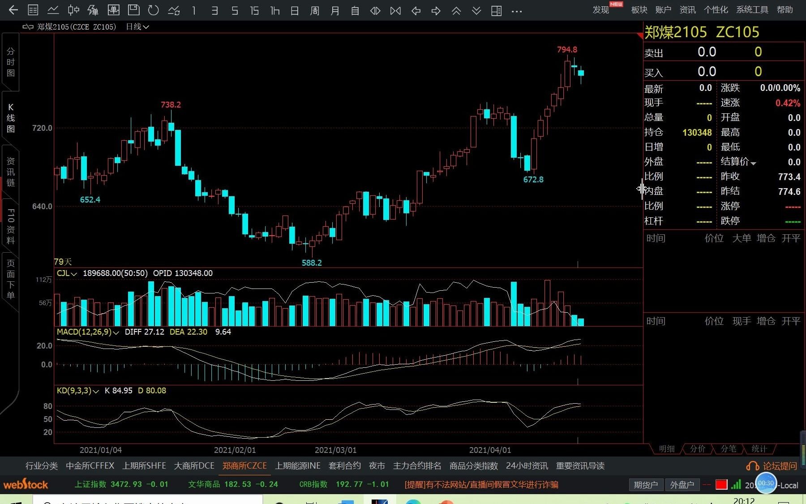806x504 pixels.
Task: Switch to the K线图 side tab
Action: (x=10, y=118)
